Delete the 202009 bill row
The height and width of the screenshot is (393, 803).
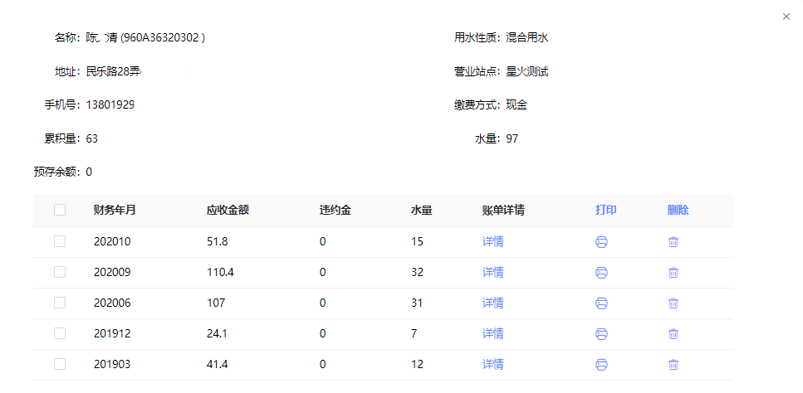click(673, 273)
